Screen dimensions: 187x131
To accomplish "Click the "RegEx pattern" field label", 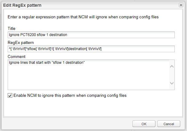I will tap(21, 42).
